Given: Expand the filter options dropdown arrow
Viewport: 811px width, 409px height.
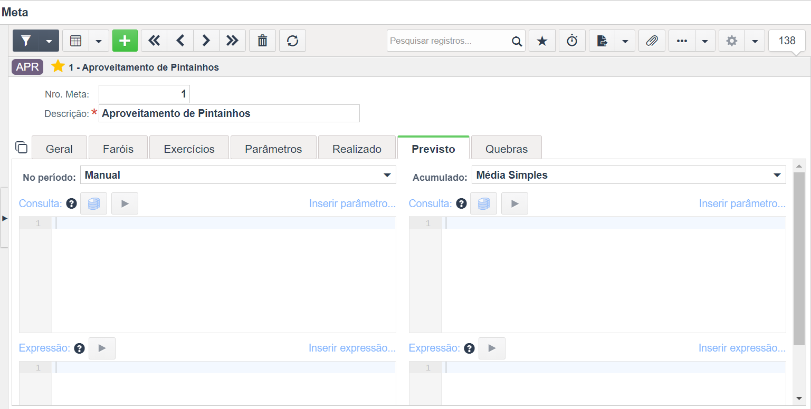Looking at the screenshot, I should [49, 41].
